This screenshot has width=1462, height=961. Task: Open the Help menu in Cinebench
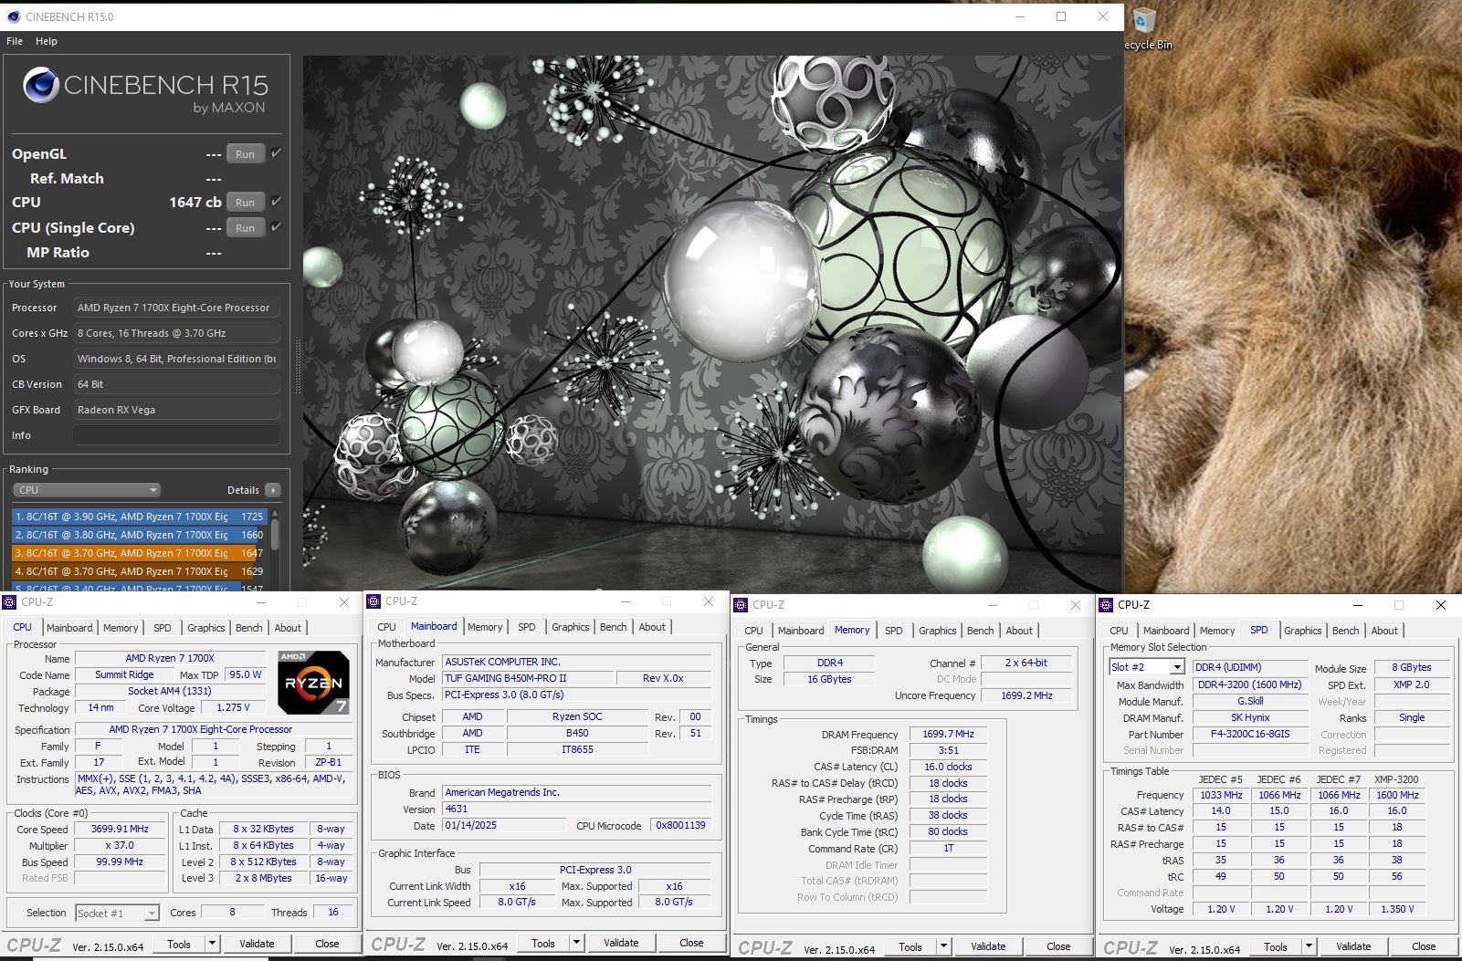(47, 41)
